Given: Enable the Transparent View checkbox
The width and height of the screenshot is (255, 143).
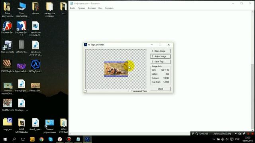Looking at the screenshot, I should 129,91.
